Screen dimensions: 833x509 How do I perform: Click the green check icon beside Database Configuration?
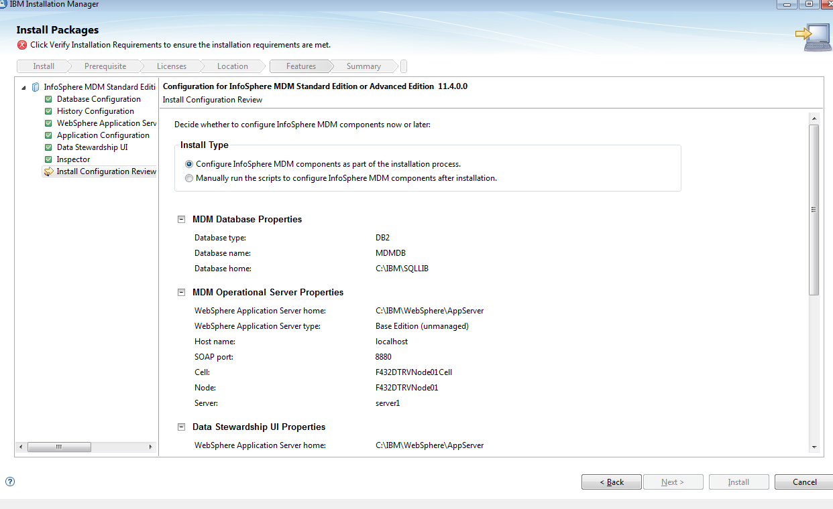click(48, 99)
